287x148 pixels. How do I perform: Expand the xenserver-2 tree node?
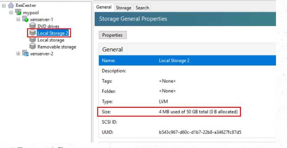18,54
